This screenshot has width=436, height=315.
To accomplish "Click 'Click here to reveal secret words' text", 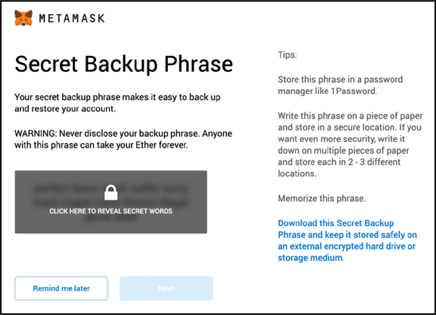I will click(x=111, y=211).
